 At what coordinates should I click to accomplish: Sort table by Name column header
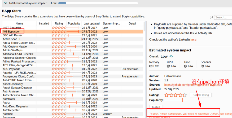19,23
